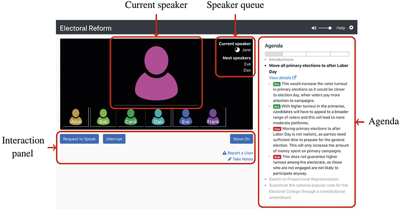The image size is (400, 209).
Task: Click the Move On button
Action: tap(241, 139)
